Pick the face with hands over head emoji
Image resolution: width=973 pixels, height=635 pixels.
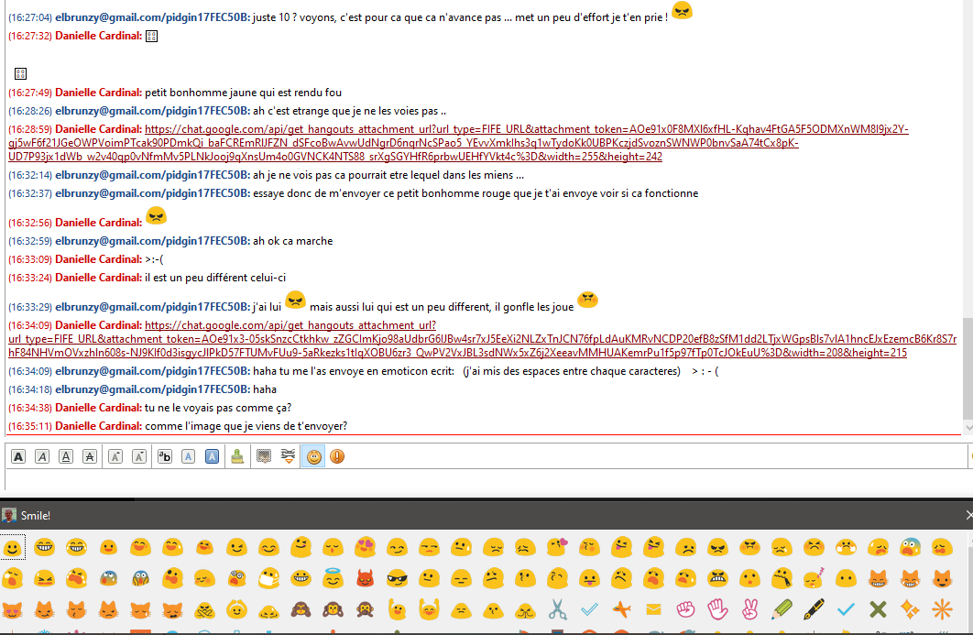click(x=237, y=610)
